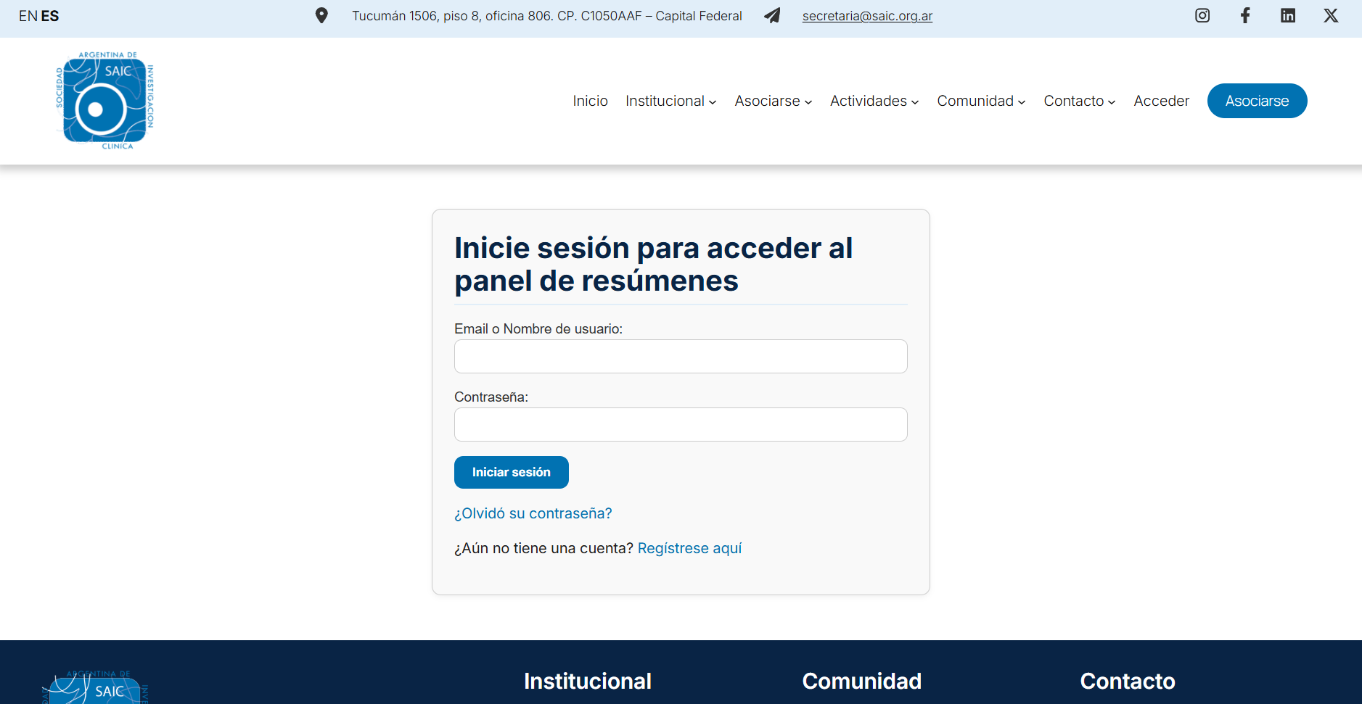Screen dimensions: 1362x704
Task: Switch site language to EN
Action: [28, 16]
